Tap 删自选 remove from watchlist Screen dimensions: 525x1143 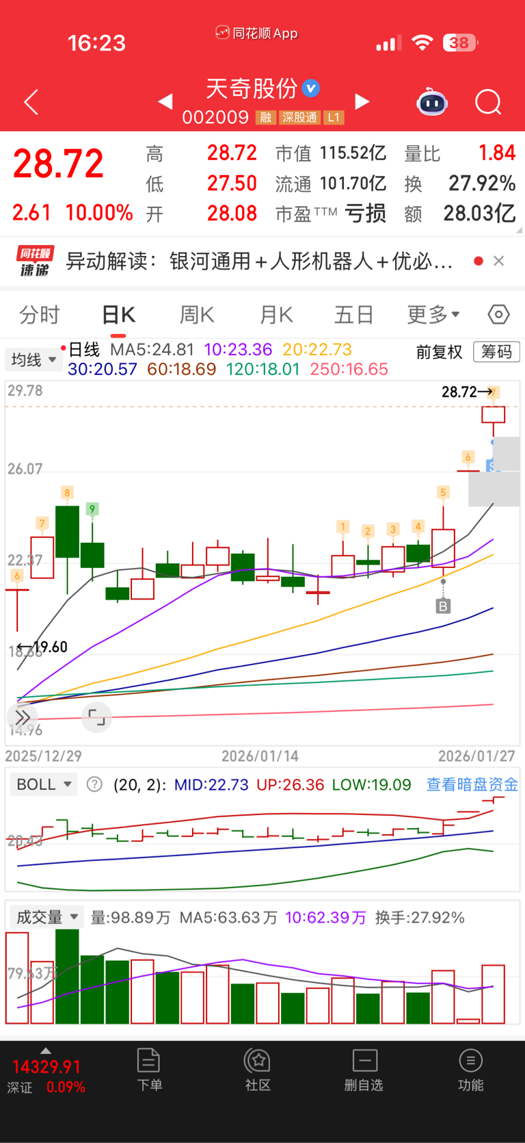tap(364, 1070)
